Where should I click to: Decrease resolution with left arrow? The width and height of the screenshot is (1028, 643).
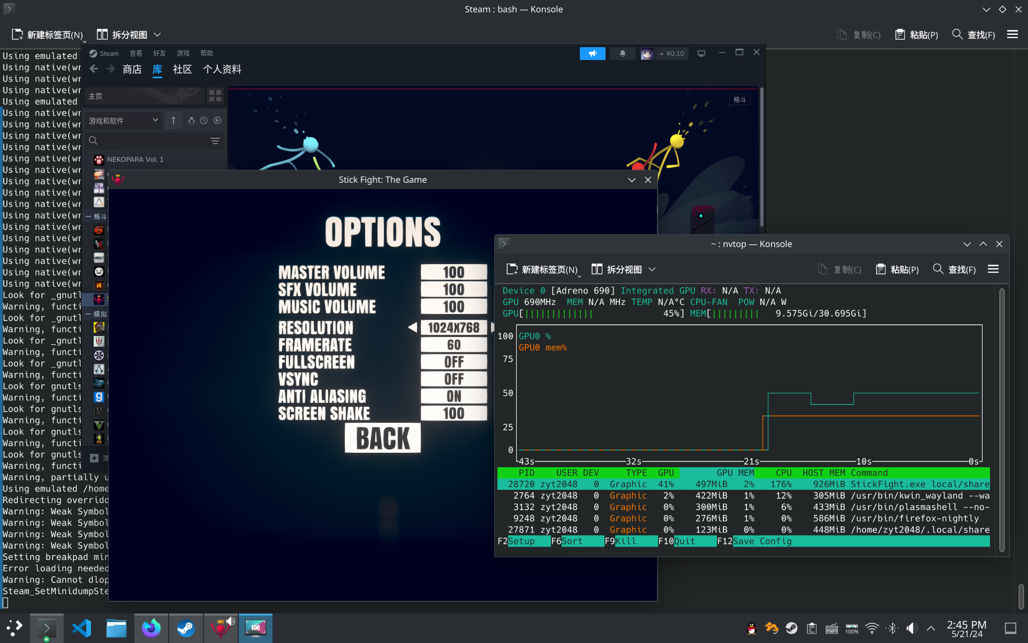[x=412, y=327]
